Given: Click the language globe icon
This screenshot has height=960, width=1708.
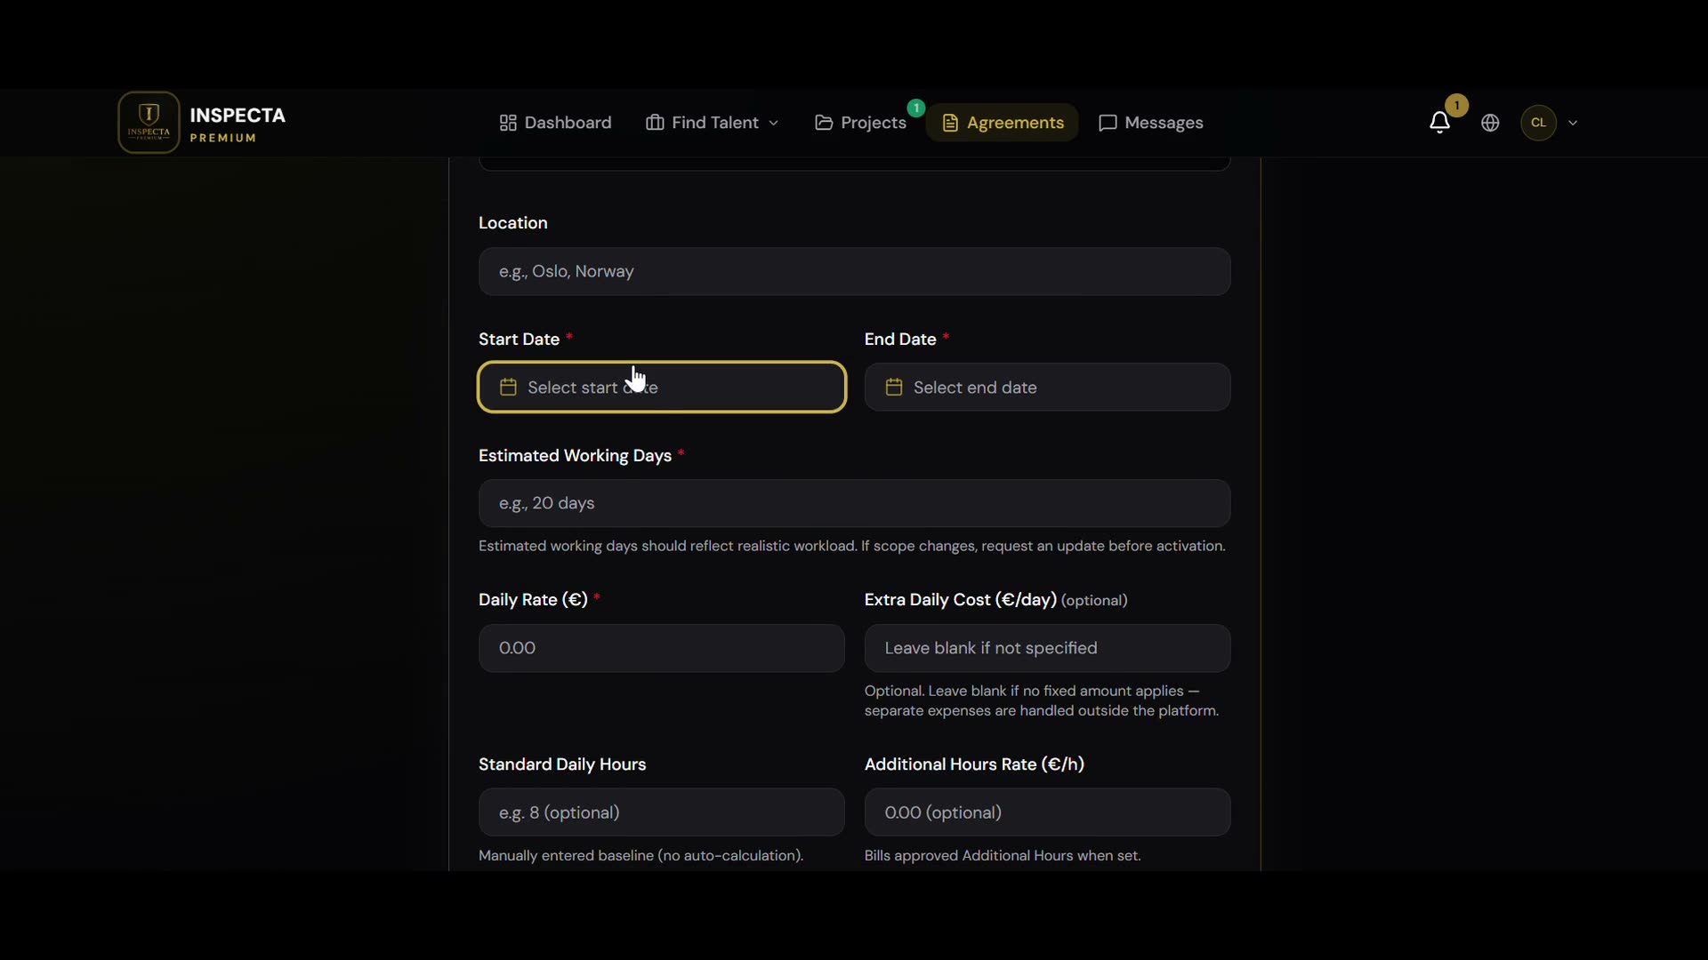Looking at the screenshot, I should click(x=1490, y=123).
